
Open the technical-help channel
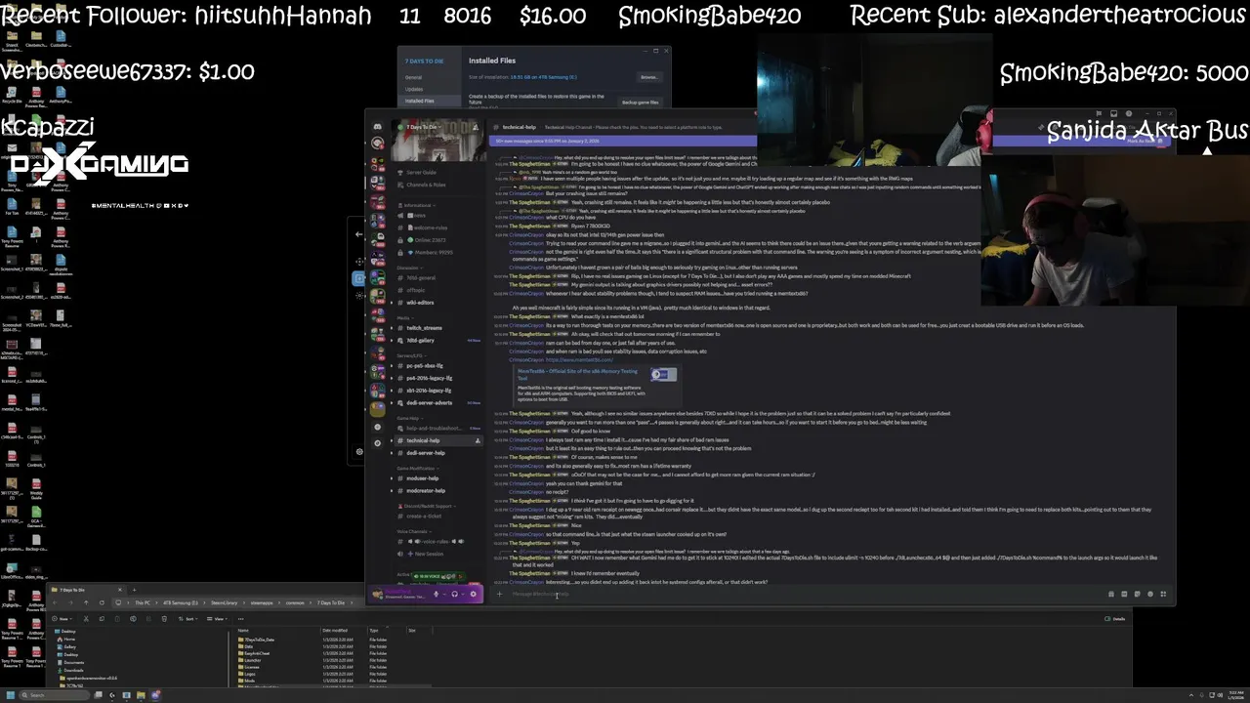point(437,440)
